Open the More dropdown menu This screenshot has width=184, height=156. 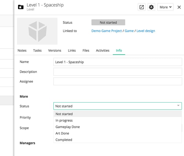165,7
